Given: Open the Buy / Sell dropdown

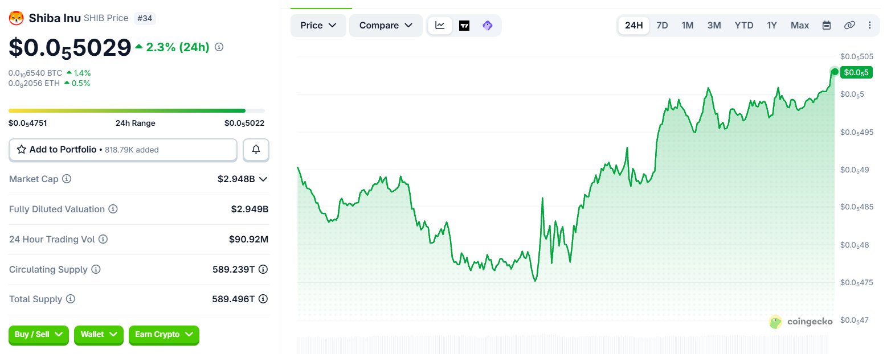Looking at the screenshot, I should [x=39, y=335].
